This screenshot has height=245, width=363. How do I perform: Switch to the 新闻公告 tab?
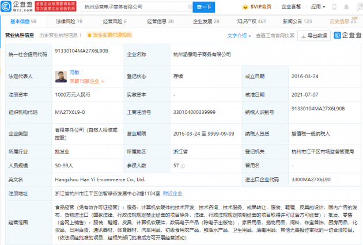point(297,21)
